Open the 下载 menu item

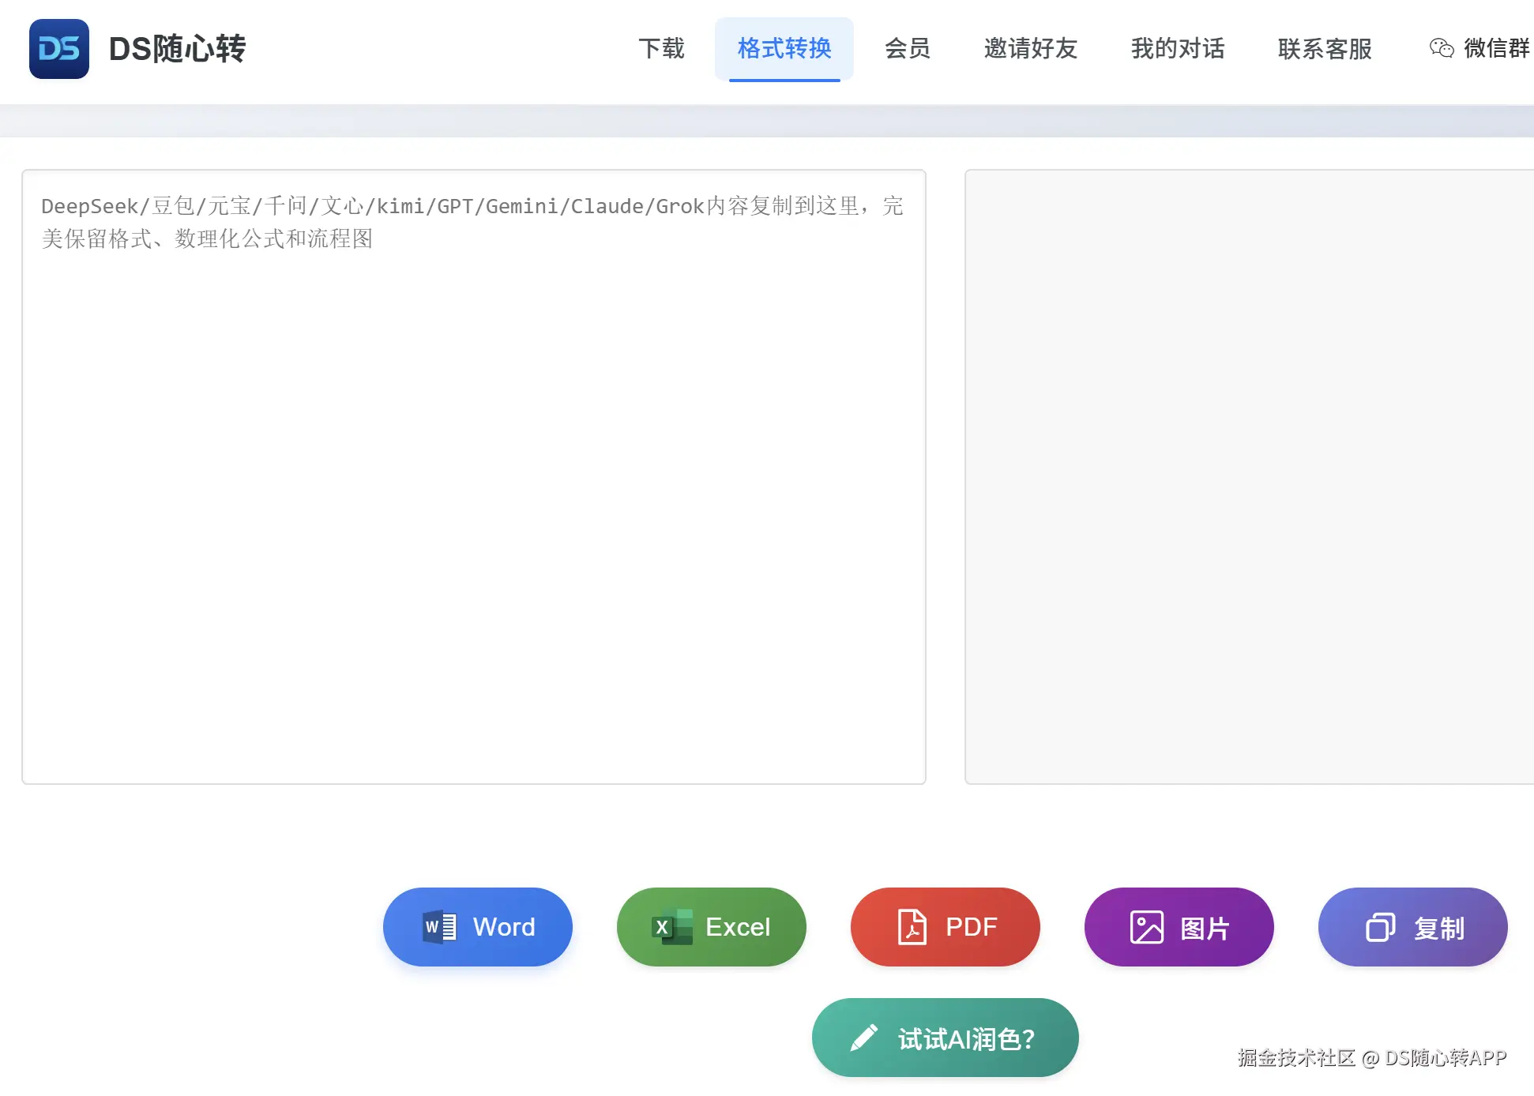click(661, 49)
